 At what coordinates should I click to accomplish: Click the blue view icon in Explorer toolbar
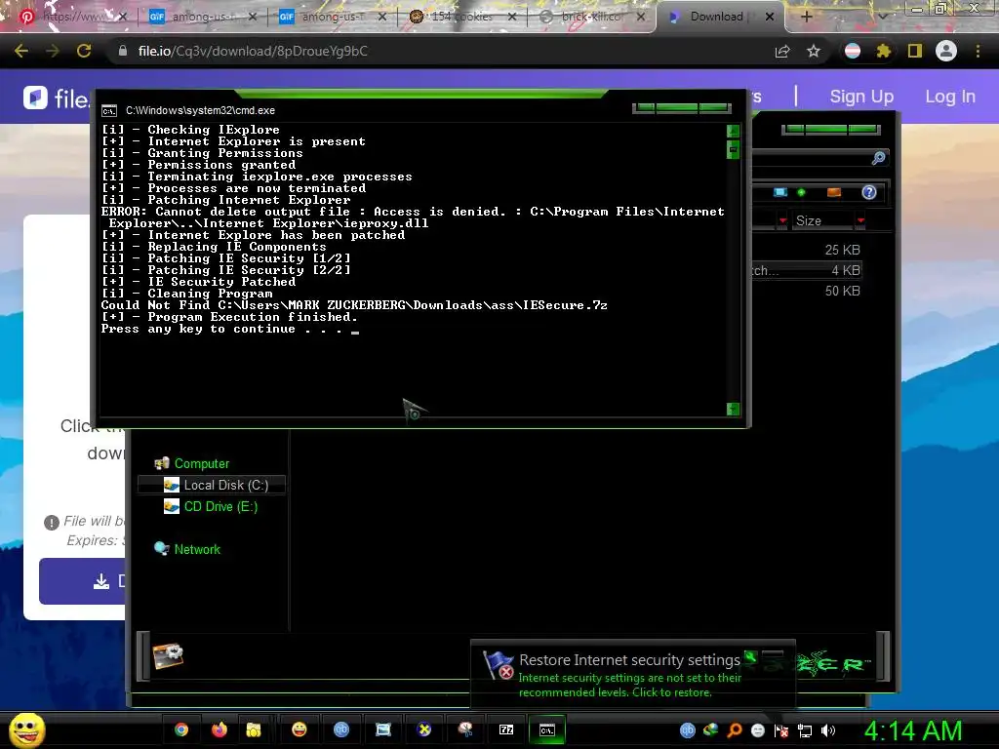tap(779, 192)
